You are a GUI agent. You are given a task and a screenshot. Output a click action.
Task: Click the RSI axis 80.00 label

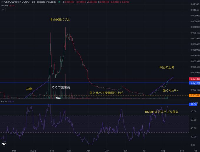click(193, 112)
